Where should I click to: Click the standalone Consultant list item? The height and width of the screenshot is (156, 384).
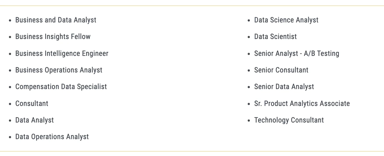tap(32, 103)
